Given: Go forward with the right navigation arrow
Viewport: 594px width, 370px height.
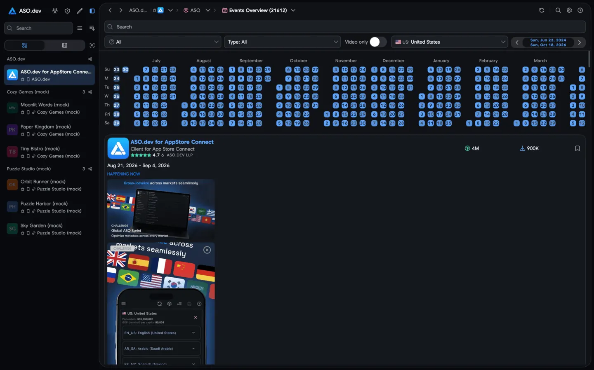Looking at the screenshot, I should pyautogui.click(x=121, y=10).
